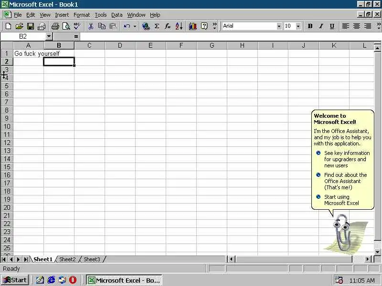
Task: Click the AutoSum sigma icon
Action: (x=157, y=26)
